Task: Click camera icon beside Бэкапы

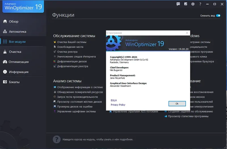Action: 5,82
